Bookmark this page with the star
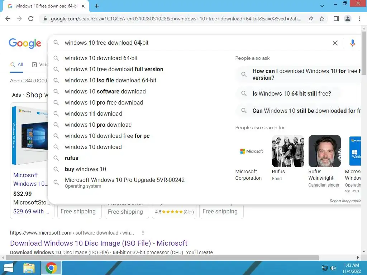The image size is (367, 275). pos(322,19)
